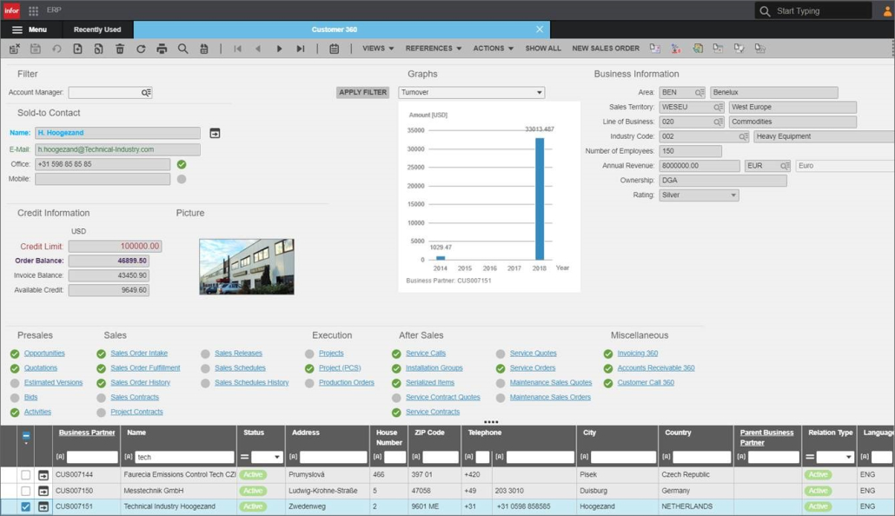The image size is (895, 516).
Task: Click the company building picture
Action: (x=247, y=267)
